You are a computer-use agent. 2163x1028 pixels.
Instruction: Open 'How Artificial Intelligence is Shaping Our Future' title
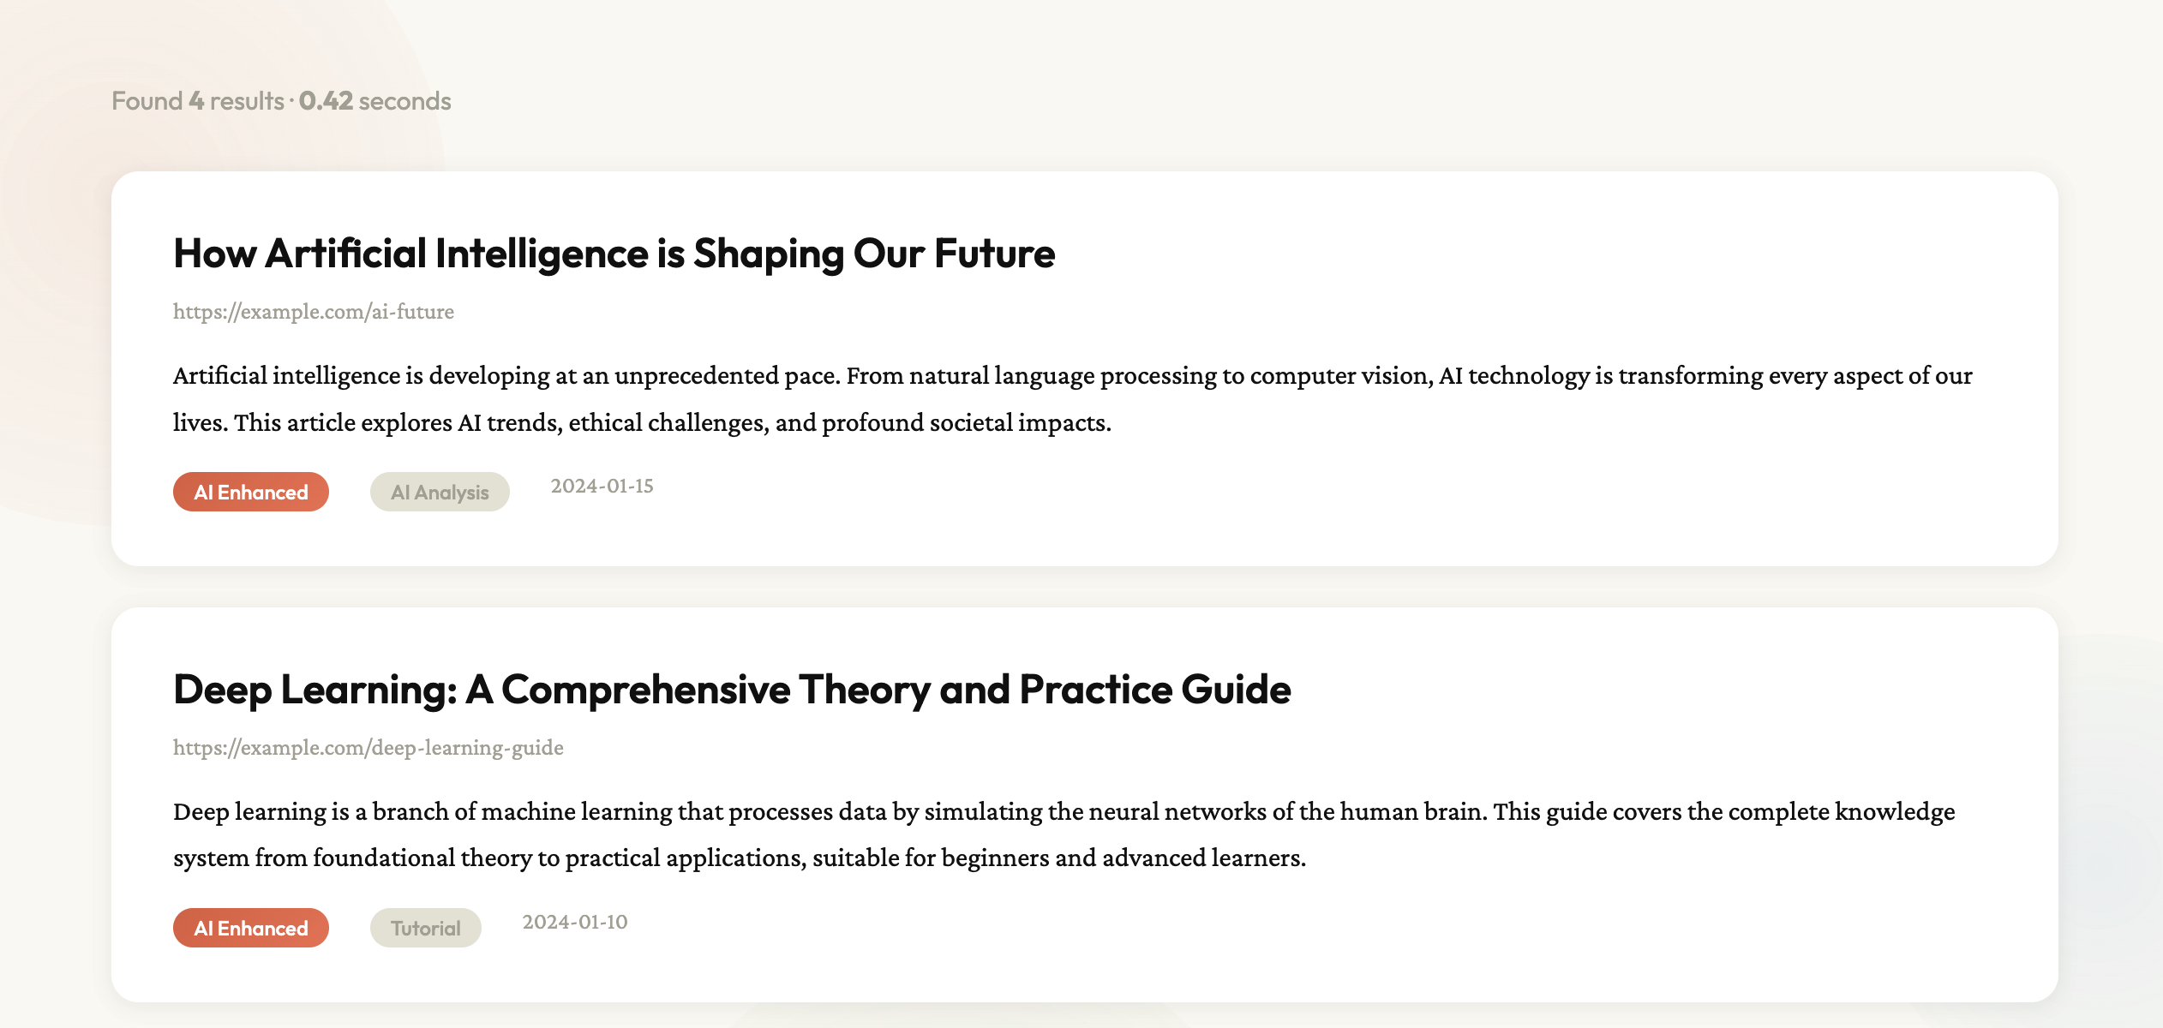[x=614, y=254]
